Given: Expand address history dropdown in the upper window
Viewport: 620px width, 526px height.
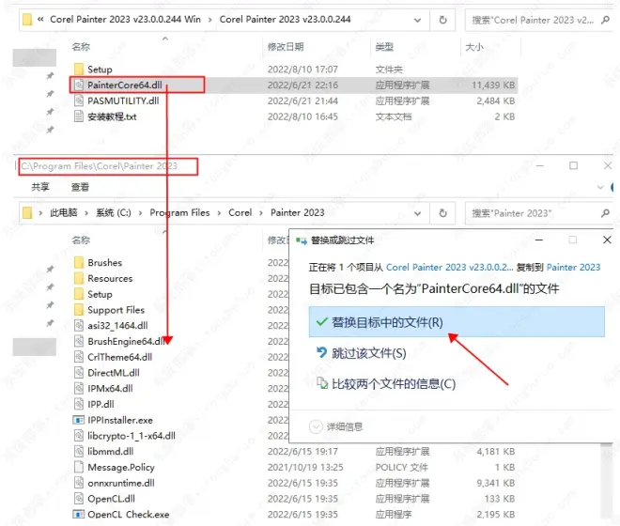Looking at the screenshot, I should (417, 20).
